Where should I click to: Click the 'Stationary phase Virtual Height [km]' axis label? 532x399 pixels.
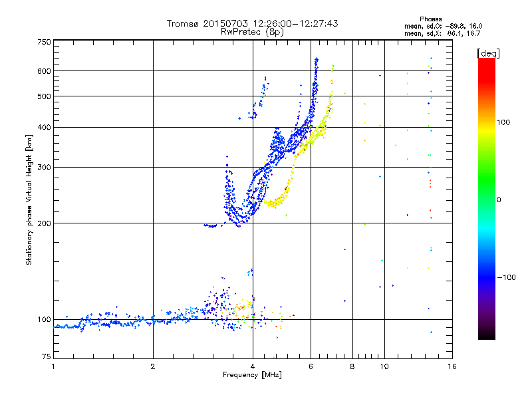29,200
